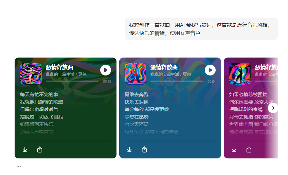Click blue card colorful album cover

[x=136, y=73]
